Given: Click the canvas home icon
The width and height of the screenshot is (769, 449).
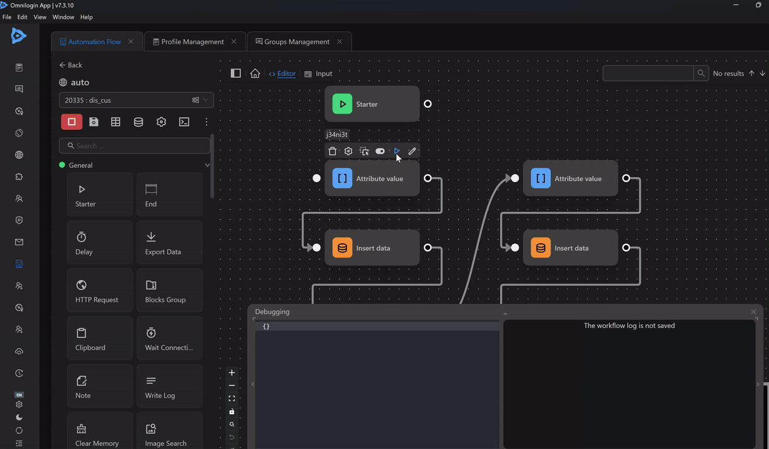Looking at the screenshot, I should point(255,74).
